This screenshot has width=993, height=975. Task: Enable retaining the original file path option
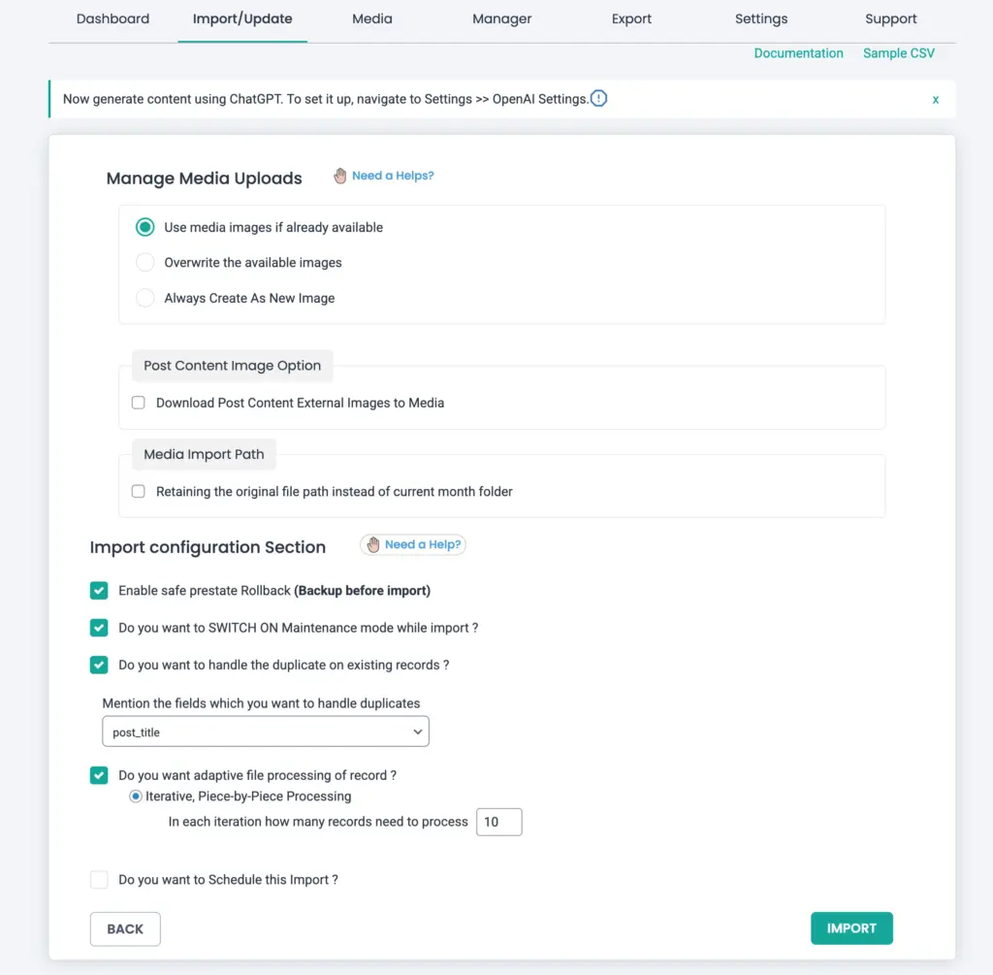138,491
